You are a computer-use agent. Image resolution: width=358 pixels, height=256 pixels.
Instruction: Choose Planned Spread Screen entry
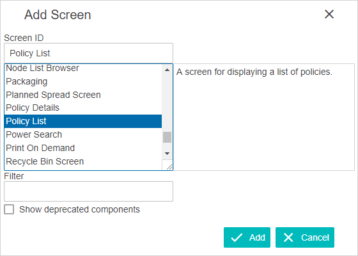coord(83,95)
